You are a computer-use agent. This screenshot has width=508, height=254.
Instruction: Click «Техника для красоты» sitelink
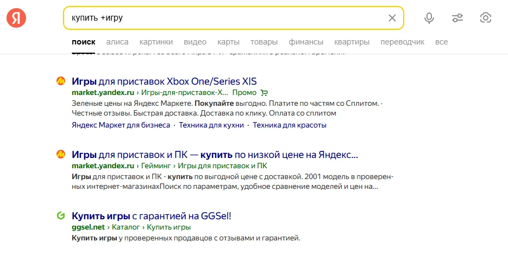[x=290, y=125]
